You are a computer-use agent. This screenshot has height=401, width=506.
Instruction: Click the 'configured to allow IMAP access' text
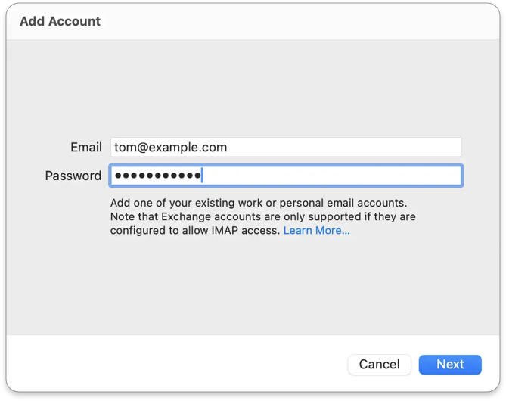(195, 231)
